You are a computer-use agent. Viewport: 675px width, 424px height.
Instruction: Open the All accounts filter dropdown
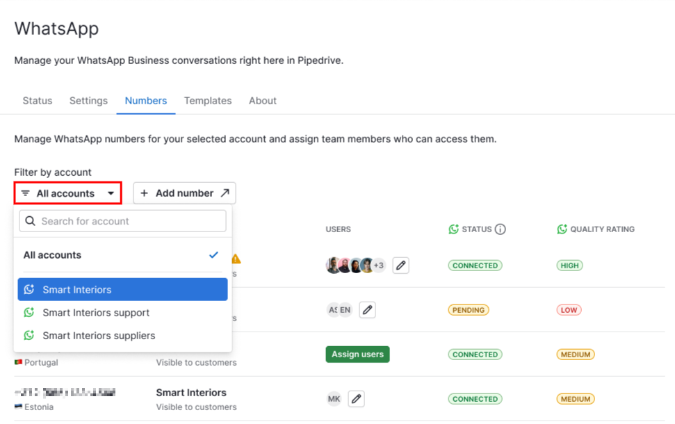[68, 193]
